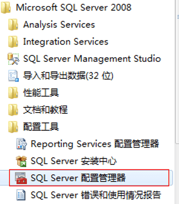
Task: Click the SQL Server Management Studio label
Action: pos(92,59)
